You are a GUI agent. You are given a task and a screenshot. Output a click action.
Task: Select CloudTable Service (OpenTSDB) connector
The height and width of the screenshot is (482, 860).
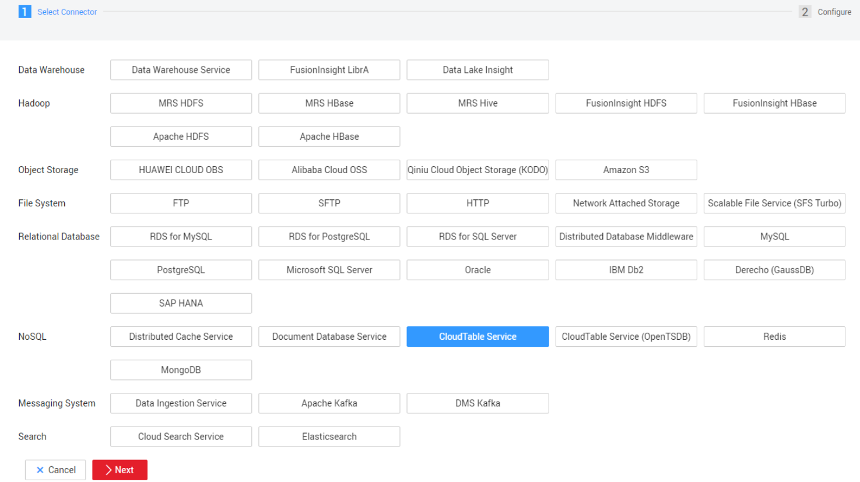click(626, 336)
